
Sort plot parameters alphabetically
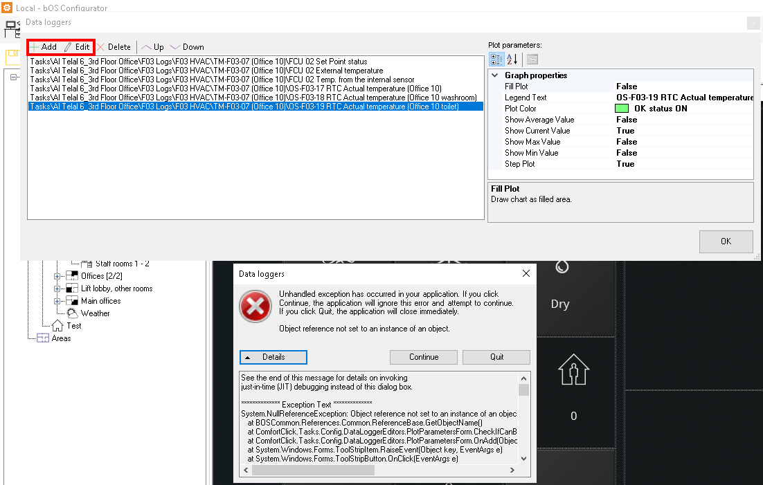pos(512,60)
